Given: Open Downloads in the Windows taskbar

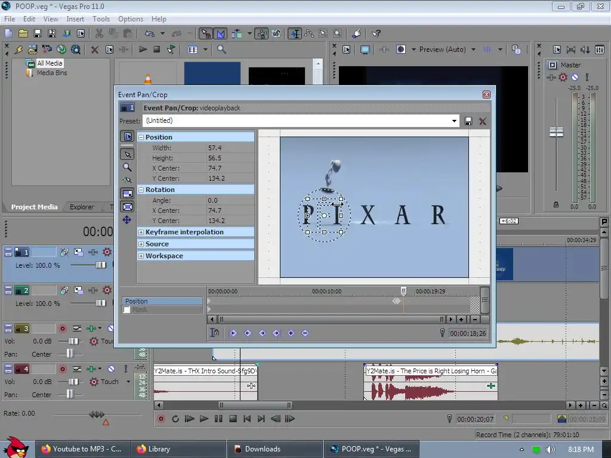Looking at the screenshot, I should (x=274, y=449).
